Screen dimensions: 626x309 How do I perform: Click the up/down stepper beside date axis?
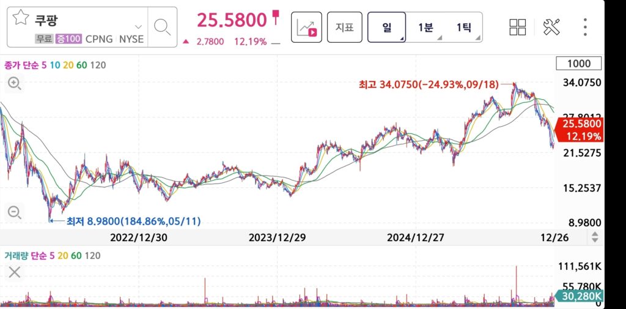[x=595, y=238]
